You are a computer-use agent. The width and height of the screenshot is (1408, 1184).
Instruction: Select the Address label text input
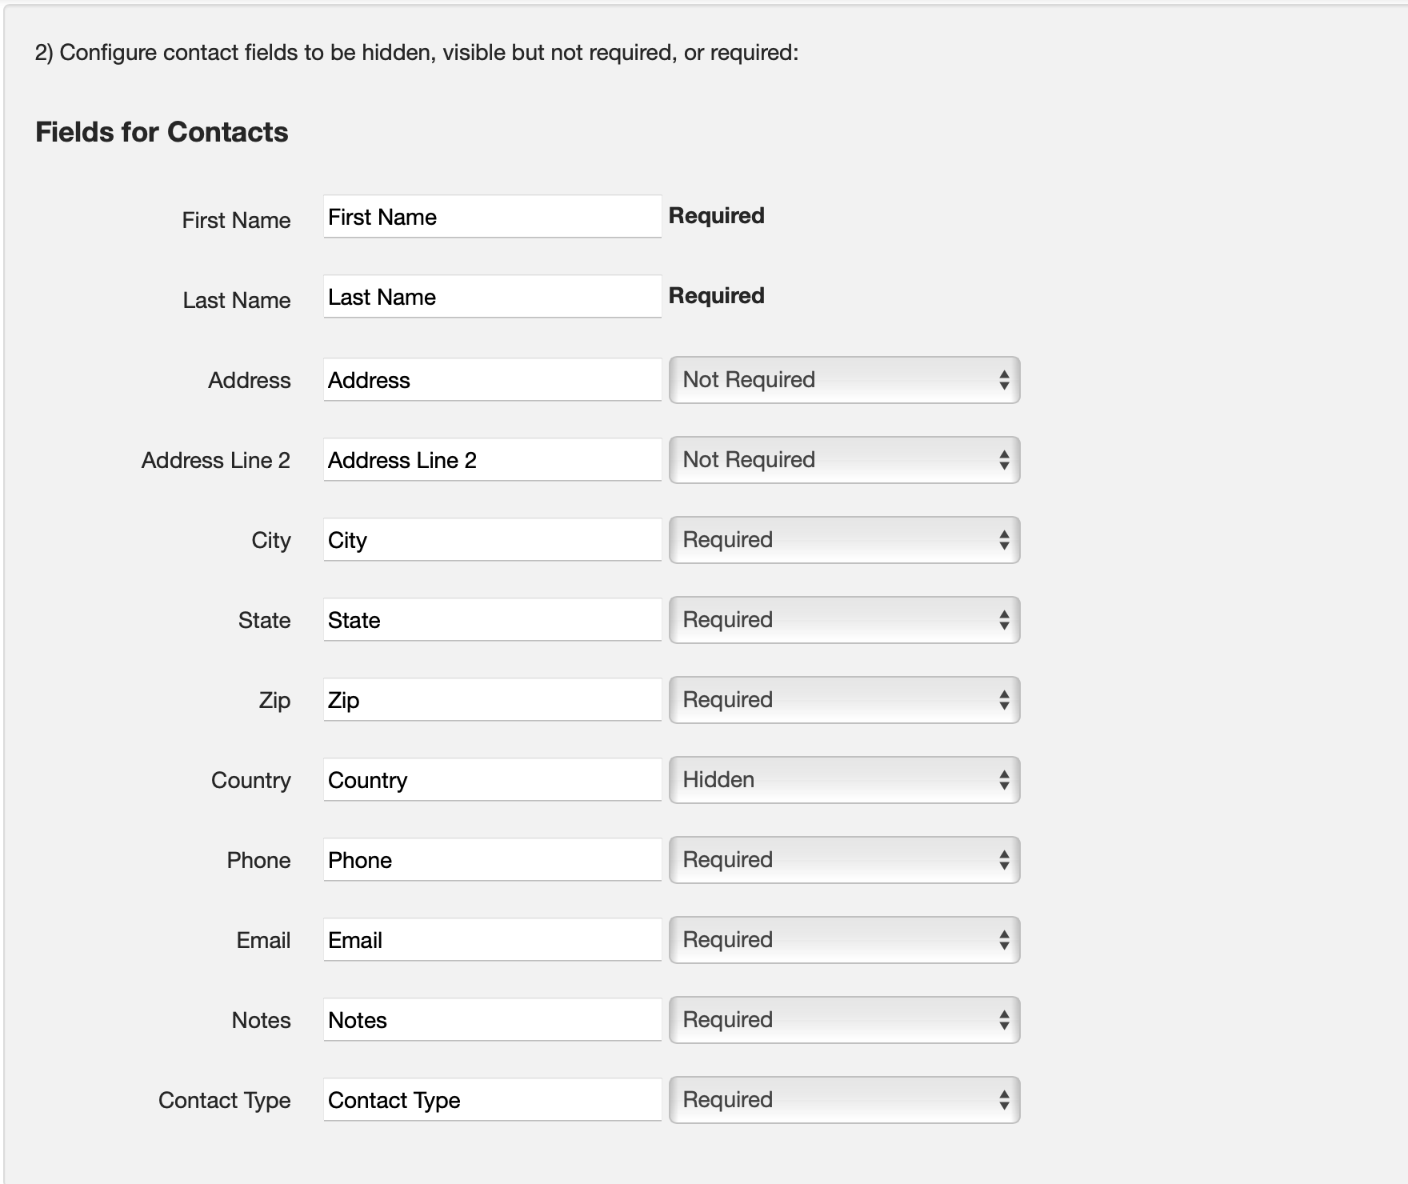click(491, 380)
